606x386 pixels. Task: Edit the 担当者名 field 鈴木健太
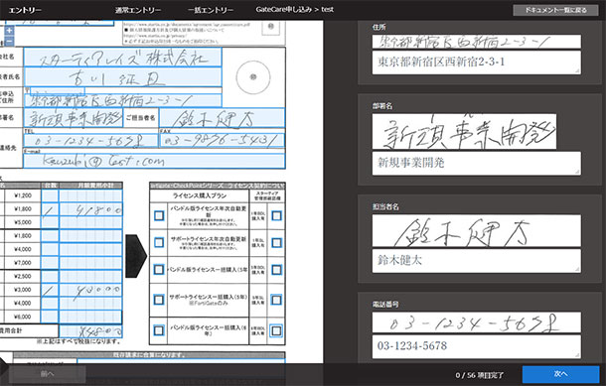(477, 261)
